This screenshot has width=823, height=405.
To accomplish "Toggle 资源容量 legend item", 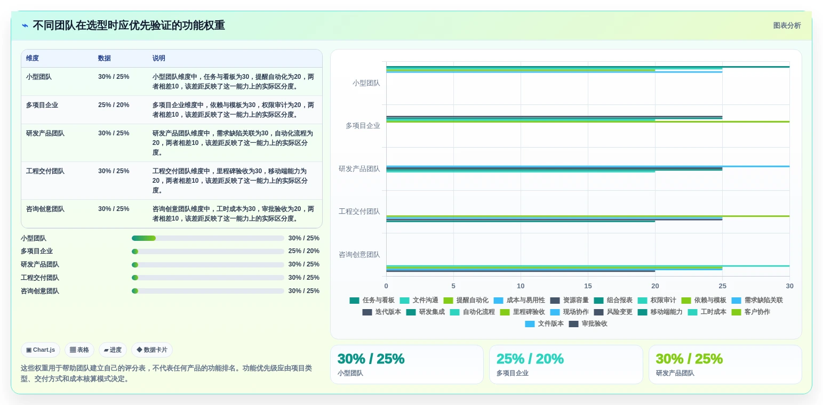I will (569, 301).
